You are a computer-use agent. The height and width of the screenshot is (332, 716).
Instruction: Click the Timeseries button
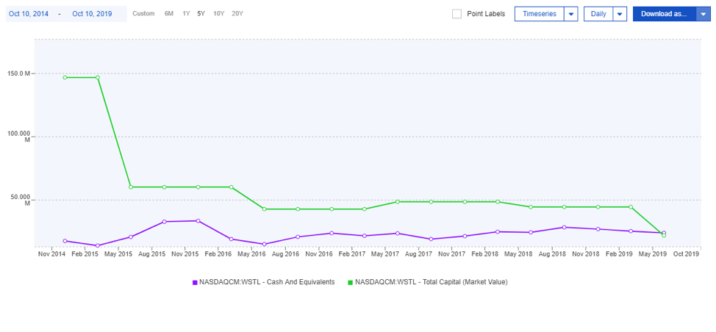click(539, 14)
